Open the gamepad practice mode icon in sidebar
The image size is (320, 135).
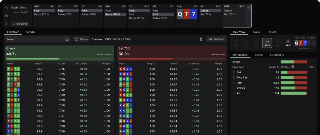click(6, 16)
